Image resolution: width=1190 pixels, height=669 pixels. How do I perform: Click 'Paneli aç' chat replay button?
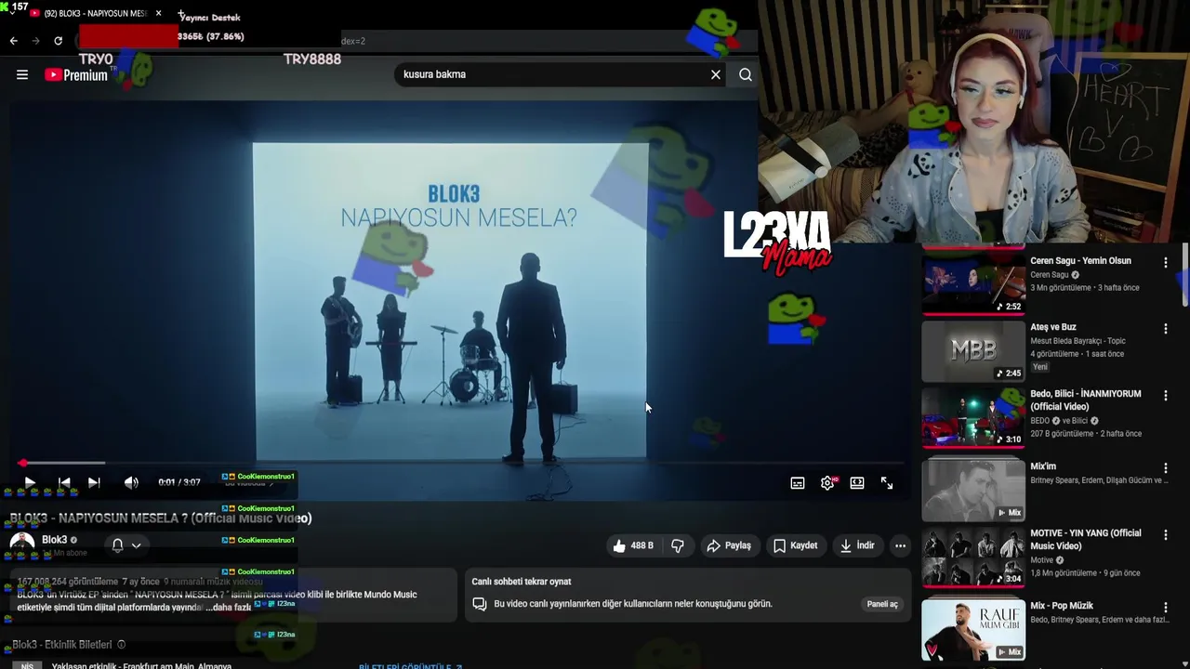pos(882,604)
